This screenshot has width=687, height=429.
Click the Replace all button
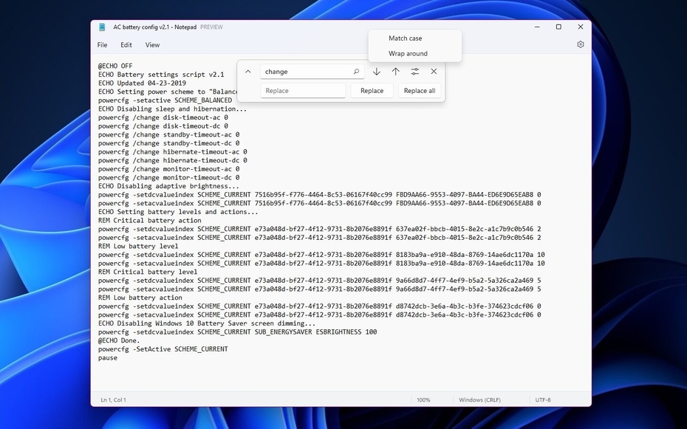(x=420, y=90)
